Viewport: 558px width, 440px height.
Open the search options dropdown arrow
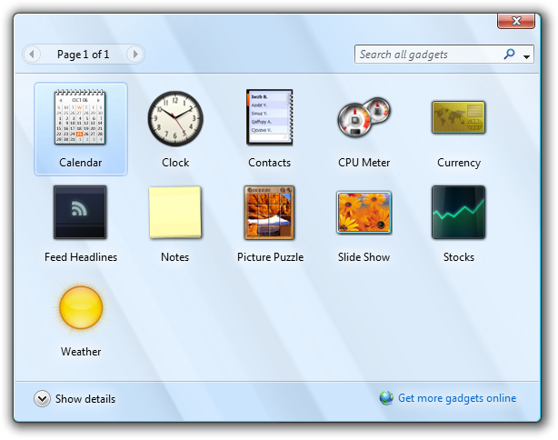tap(528, 56)
